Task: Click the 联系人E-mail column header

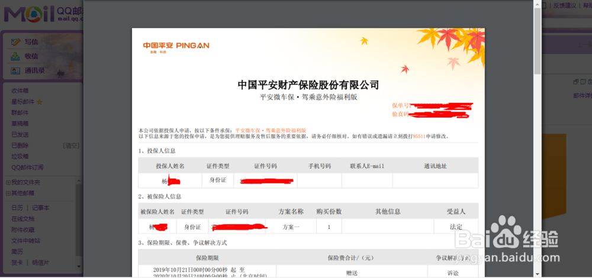Action: coord(367,166)
